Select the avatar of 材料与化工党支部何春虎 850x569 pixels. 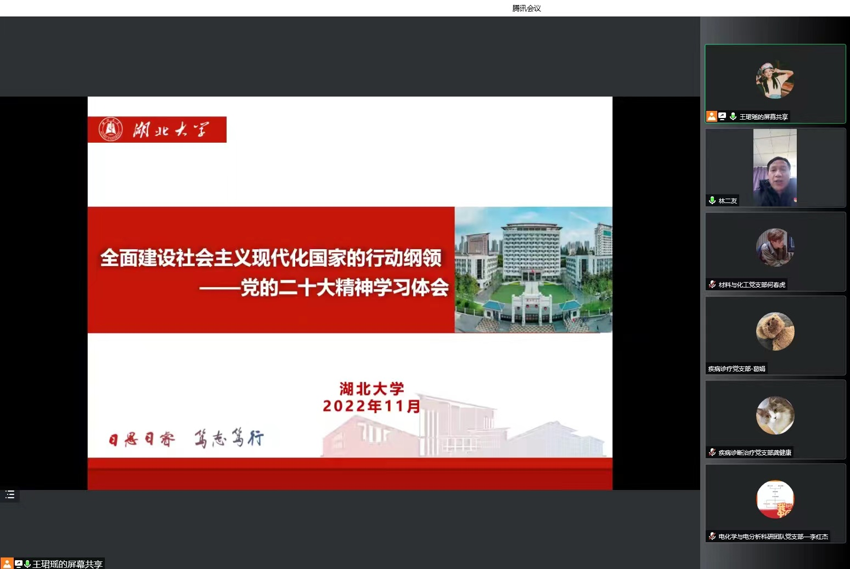[775, 247]
